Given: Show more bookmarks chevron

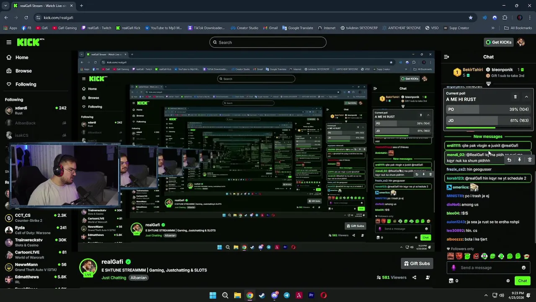Looking at the screenshot, I should 493,28.
